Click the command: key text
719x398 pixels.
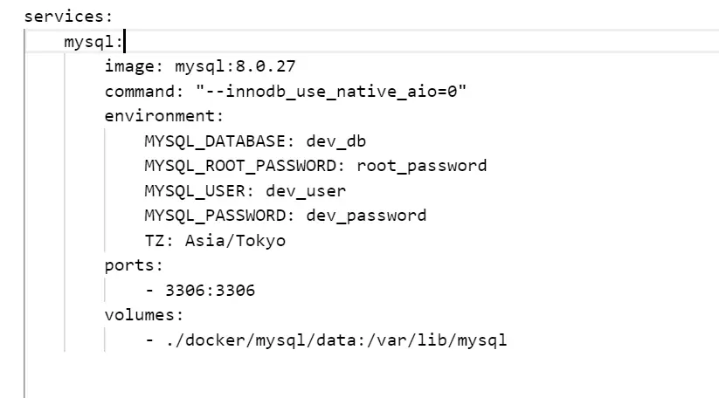pos(144,91)
